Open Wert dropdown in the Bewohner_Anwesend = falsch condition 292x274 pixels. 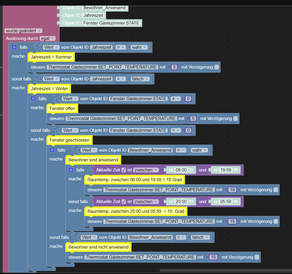pyautogui.click(x=89, y=237)
